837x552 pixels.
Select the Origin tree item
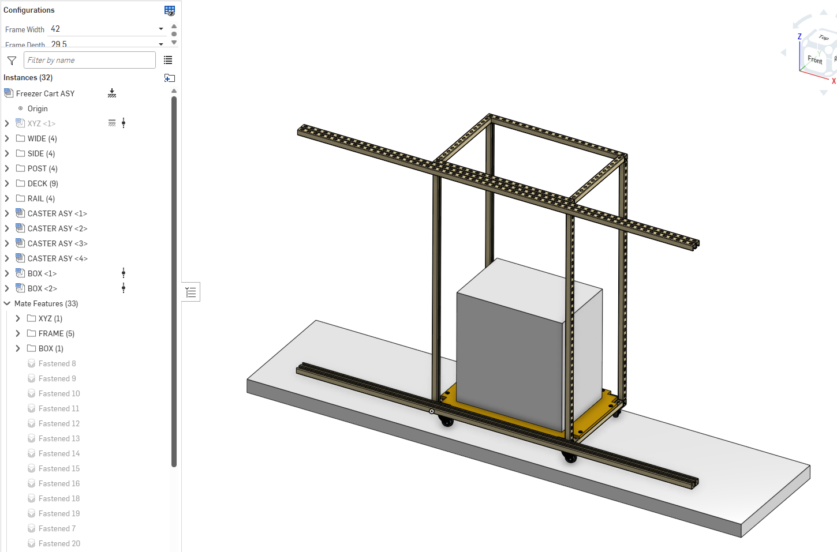[38, 108]
